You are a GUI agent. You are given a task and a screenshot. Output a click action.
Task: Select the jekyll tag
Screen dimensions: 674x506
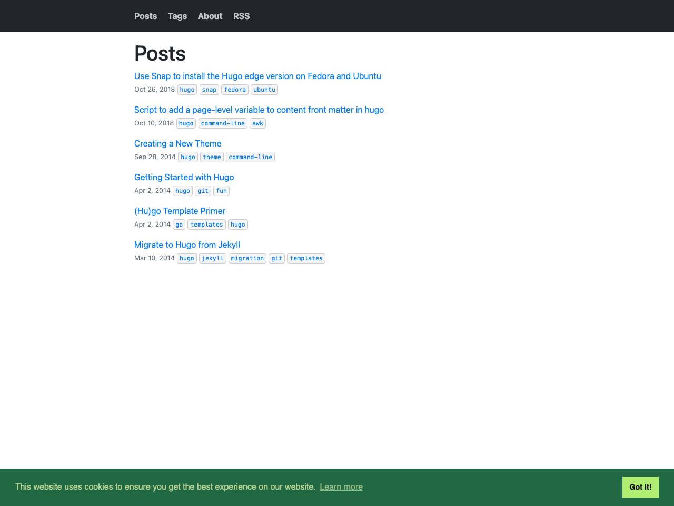coord(212,258)
